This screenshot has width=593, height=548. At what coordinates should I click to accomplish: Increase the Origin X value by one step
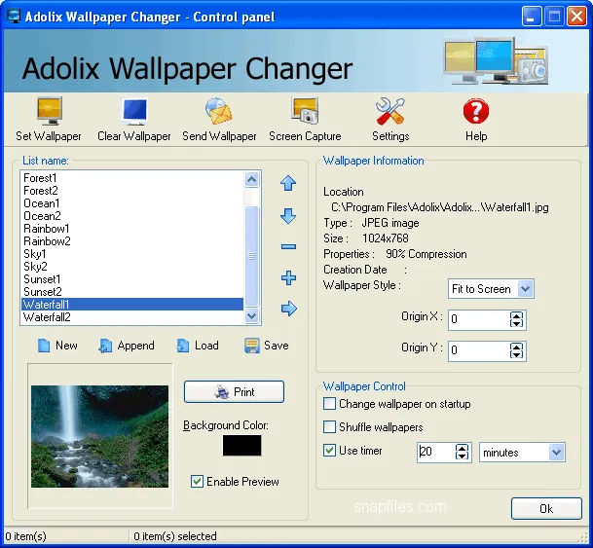516,315
